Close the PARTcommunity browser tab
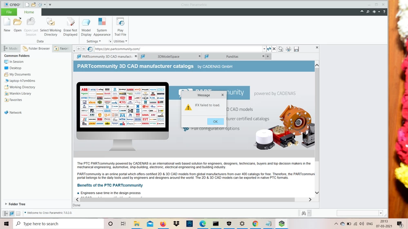The image size is (408, 229). tap(136, 56)
